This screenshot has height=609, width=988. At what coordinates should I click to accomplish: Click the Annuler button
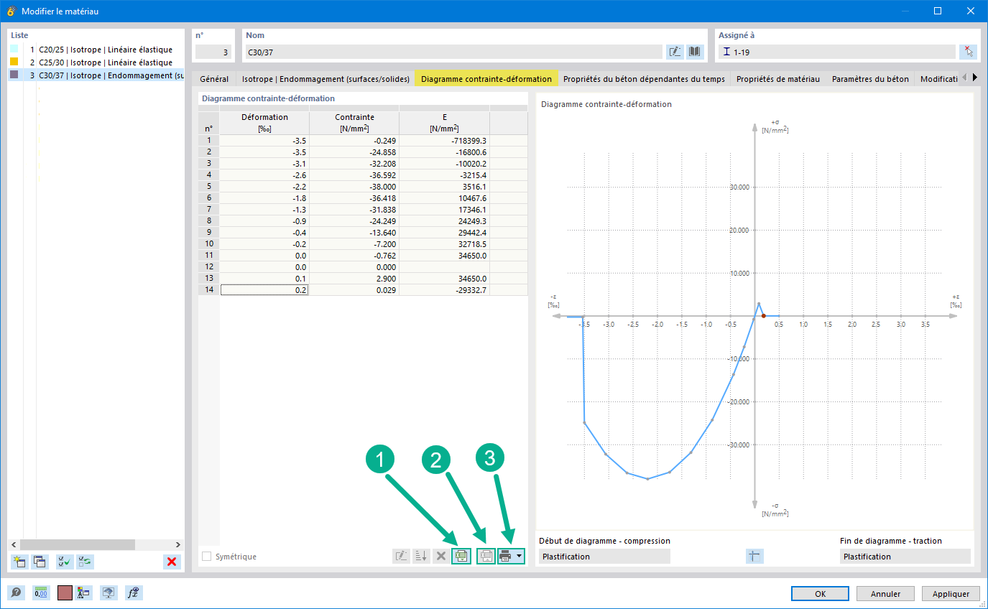pos(885,594)
